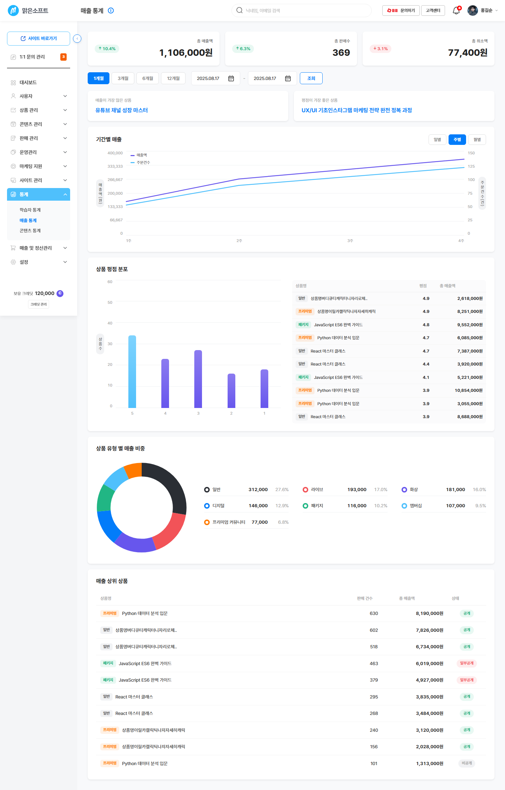505x790 pixels.
Task: Open the notification bell icon
Action: pyautogui.click(x=456, y=11)
